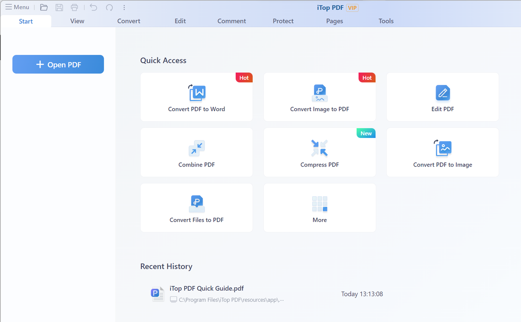521x322 pixels.
Task: Click the Convert Image to PDF icon
Action: tap(320, 93)
